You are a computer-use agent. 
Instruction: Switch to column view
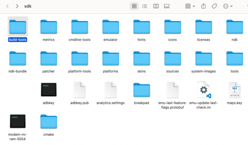click(156, 6)
